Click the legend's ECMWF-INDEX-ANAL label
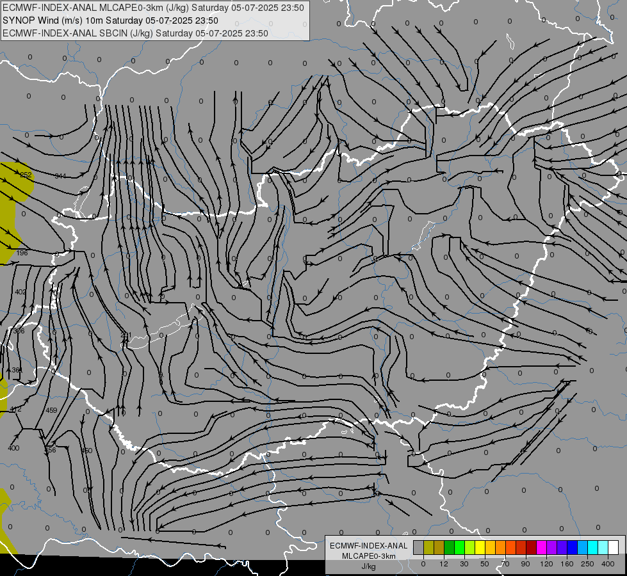Image resolution: width=627 pixels, height=576 pixels. (x=369, y=546)
